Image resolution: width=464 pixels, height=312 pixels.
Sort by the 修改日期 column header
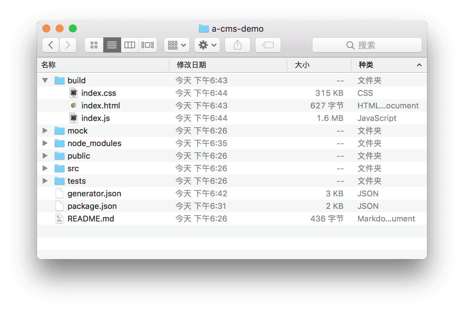click(191, 65)
